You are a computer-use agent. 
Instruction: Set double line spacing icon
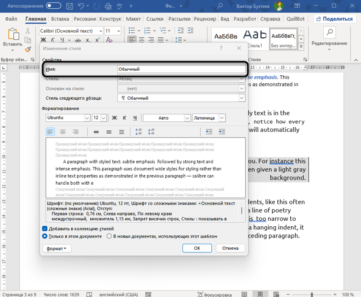tap(121, 132)
